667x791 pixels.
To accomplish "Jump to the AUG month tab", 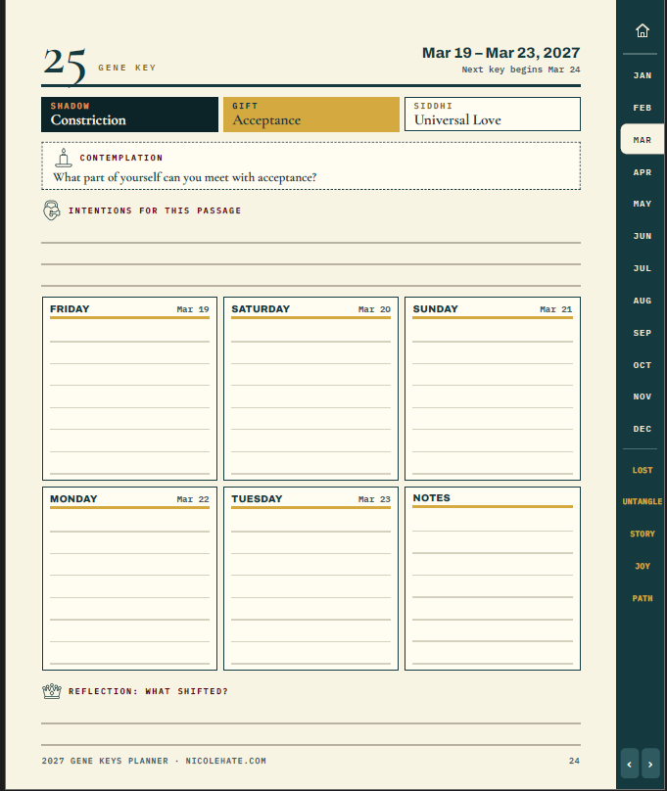I will [x=642, y=301].
